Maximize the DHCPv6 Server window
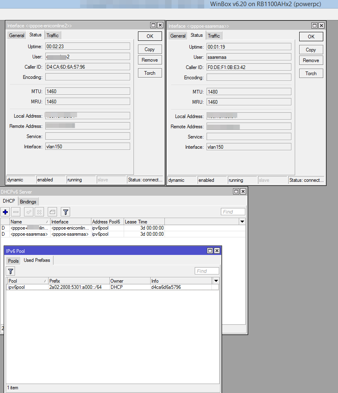Viewport: 338px width, 393px height. pyautogui.click(x=236, y=192)
